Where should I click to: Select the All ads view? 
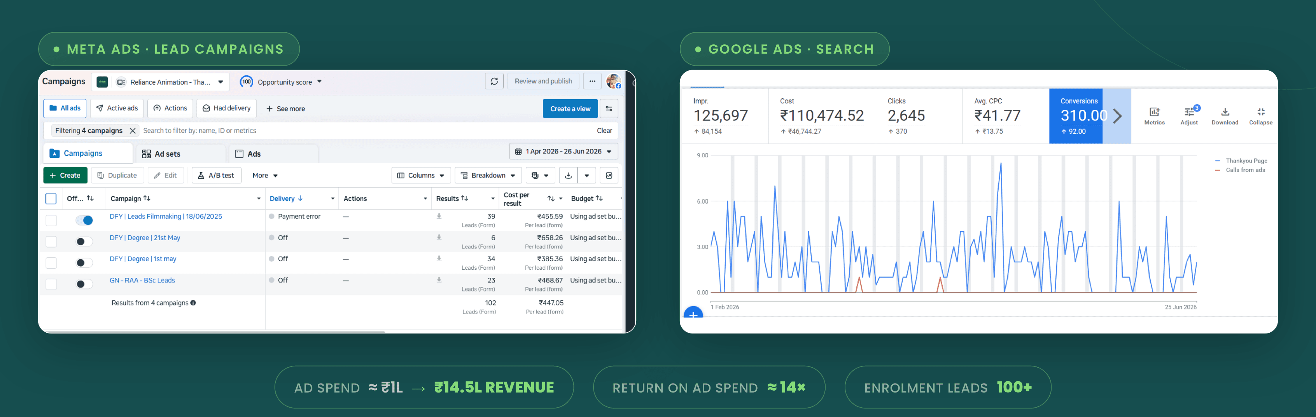click(65, 108)
